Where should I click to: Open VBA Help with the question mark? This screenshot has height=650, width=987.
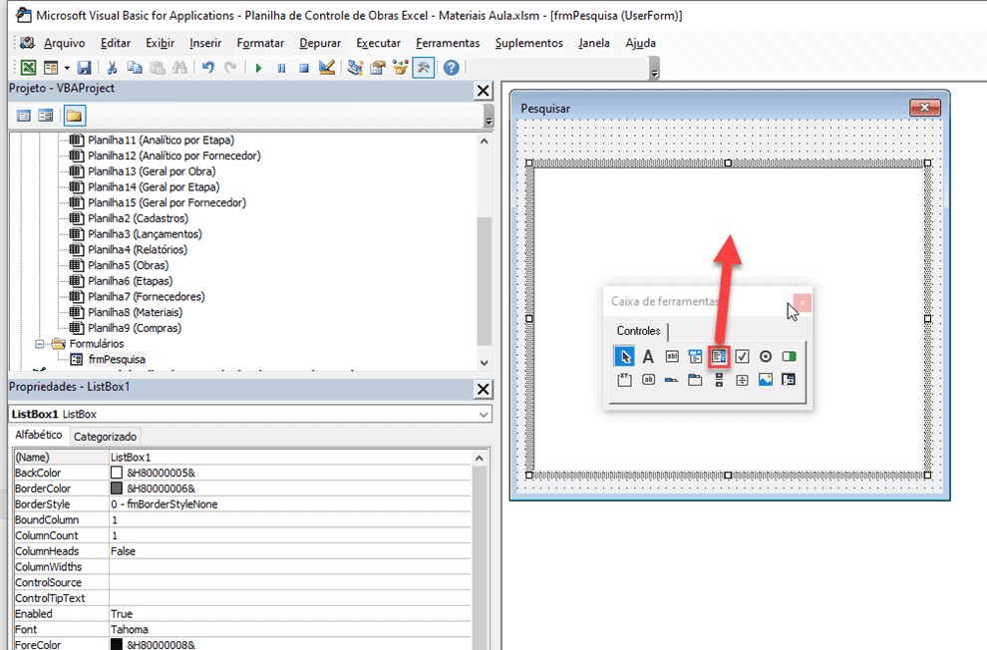click(x=452, y=68)
